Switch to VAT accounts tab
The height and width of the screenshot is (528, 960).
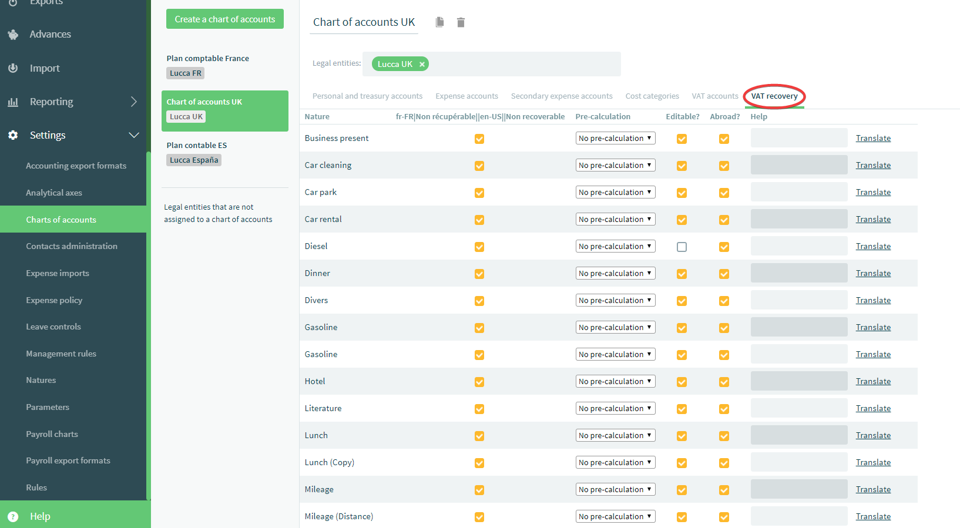coord(715,96)
